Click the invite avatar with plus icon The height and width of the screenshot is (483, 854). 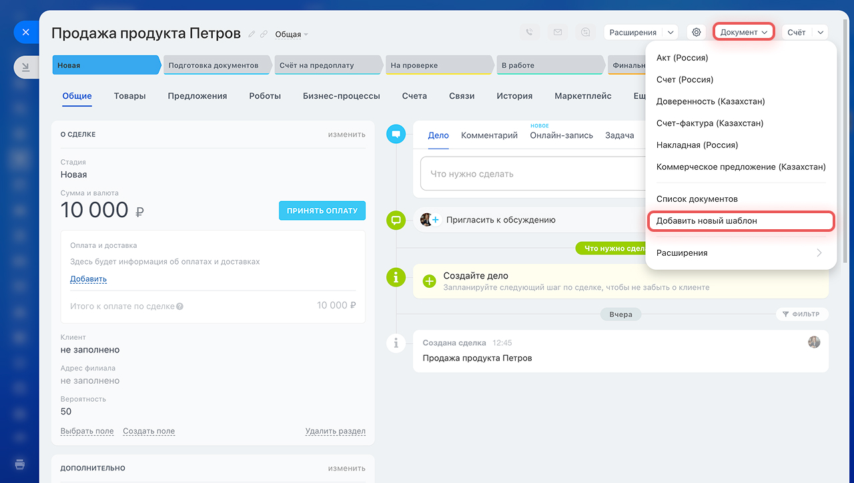click(x=430, y=220)
